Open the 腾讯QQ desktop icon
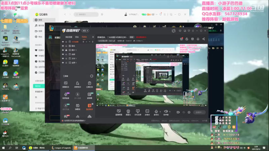 coord(5,133)
